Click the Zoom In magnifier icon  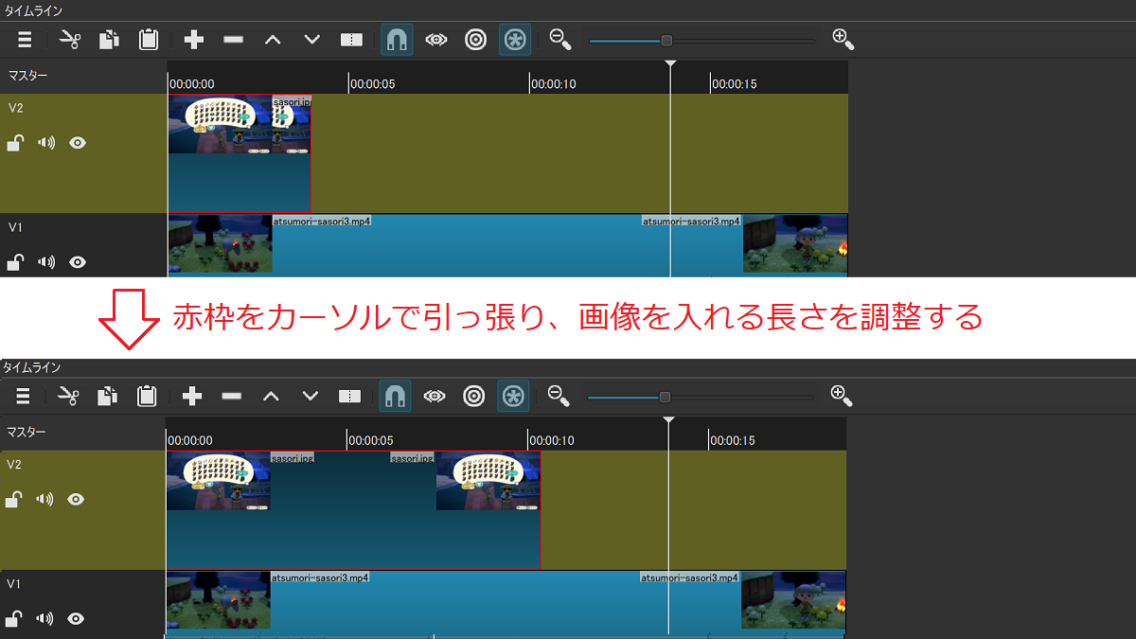(841, 39)
